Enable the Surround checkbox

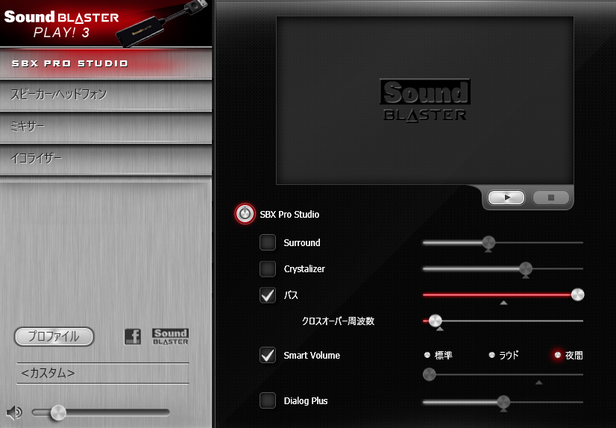[268, 242]
